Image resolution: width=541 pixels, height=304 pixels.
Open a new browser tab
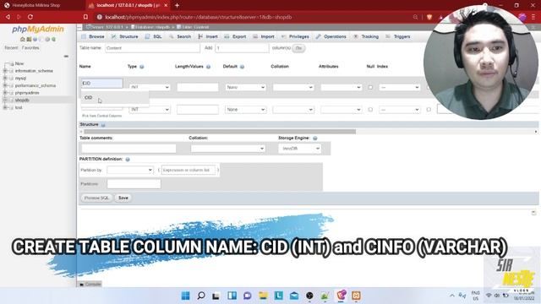pos(177,6)
